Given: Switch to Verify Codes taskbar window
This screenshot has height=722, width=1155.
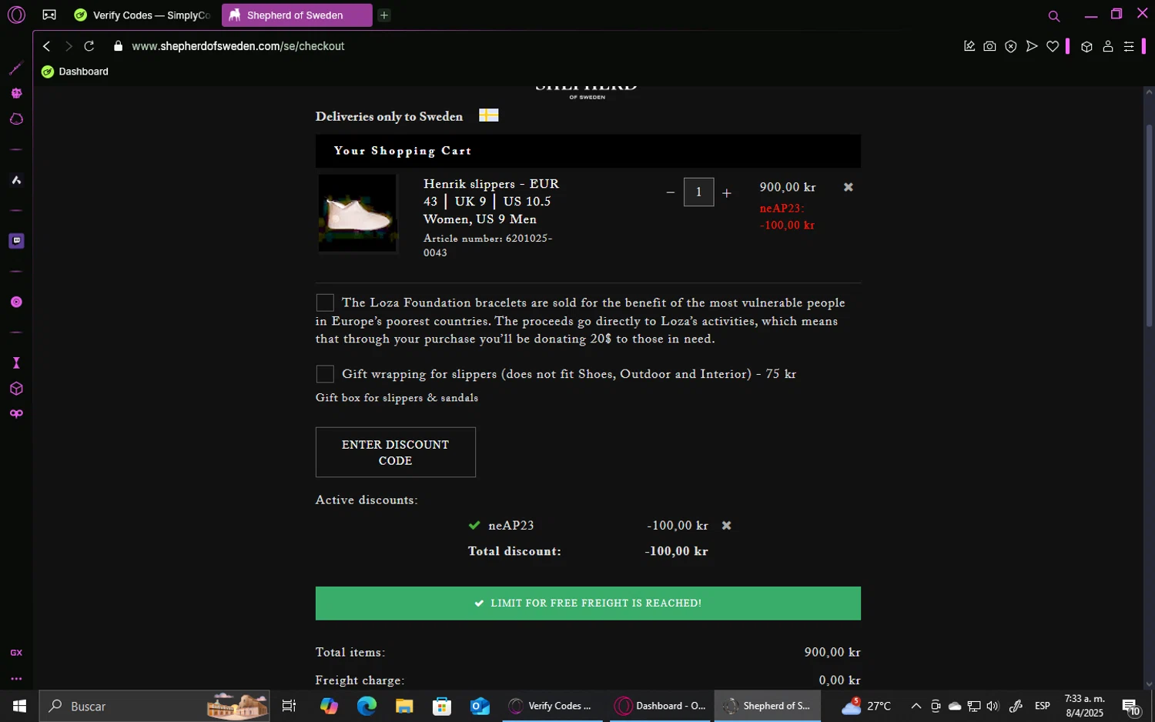Looking at the screenshot, I should click(551, 706).
